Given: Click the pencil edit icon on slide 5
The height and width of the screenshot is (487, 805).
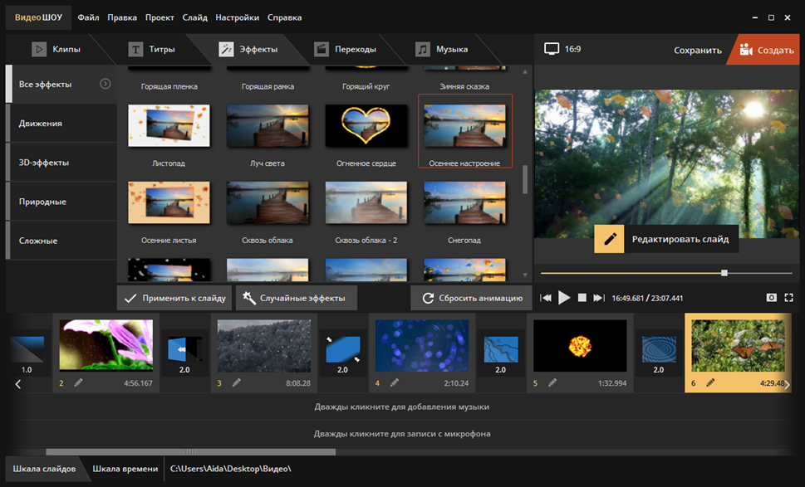Looking at the screenshot, I should (552, 382).
